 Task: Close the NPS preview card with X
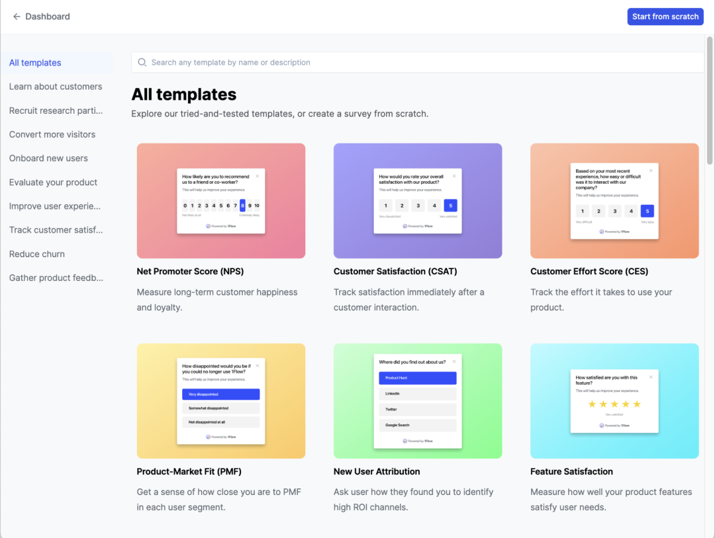[x=258, y=176]
